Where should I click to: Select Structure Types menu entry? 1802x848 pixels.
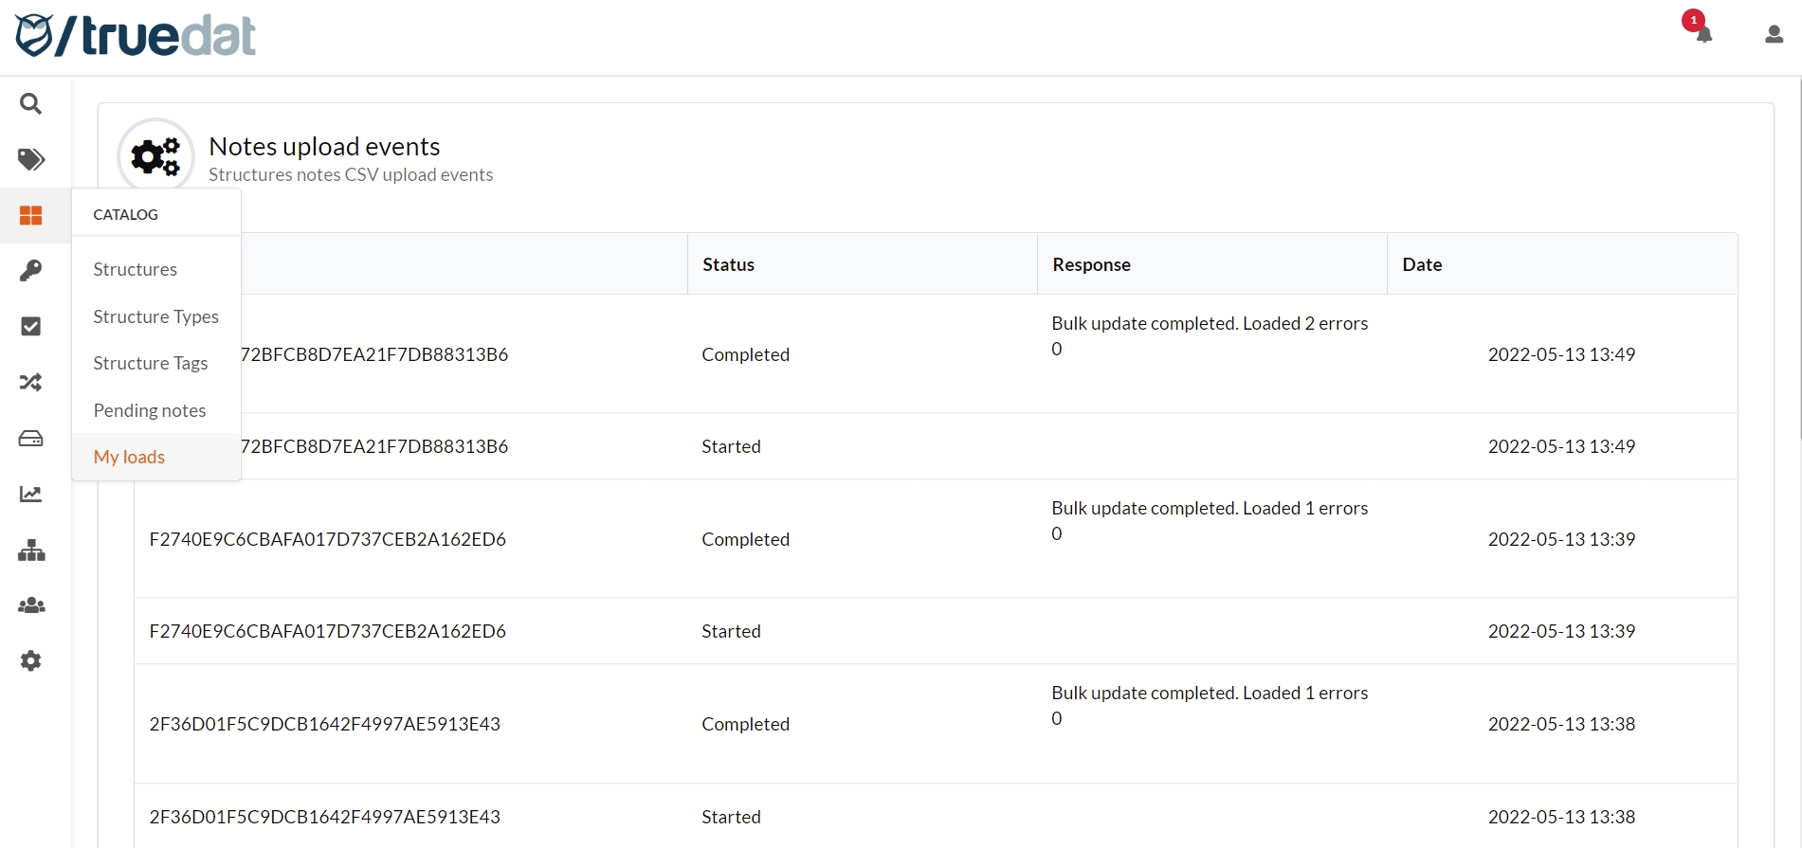pyautogui.click(x=155, y=316)
